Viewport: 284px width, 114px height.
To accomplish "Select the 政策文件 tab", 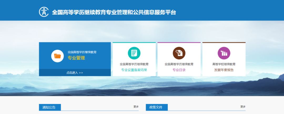I will pyautogui.click(x=157, y=107).
